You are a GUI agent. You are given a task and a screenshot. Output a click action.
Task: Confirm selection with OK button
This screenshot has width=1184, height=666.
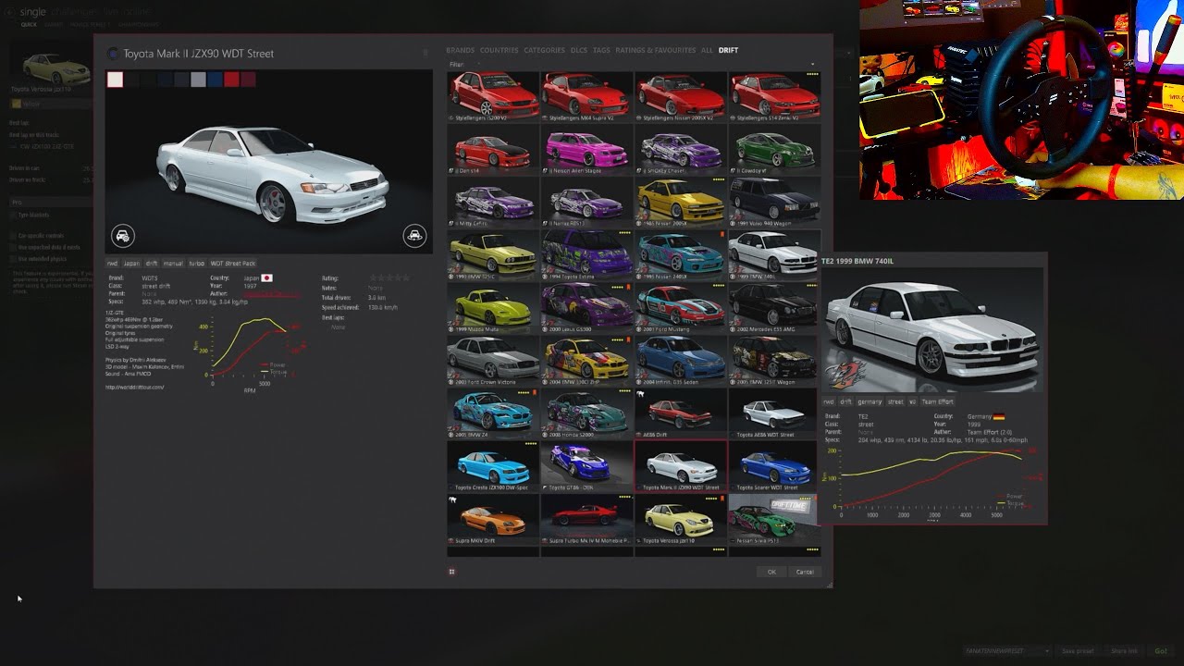tap(771, 572)
